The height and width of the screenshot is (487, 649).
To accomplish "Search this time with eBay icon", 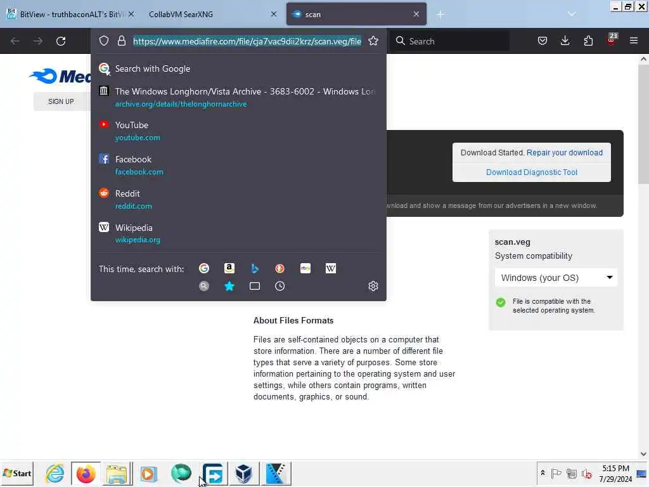I will point(305,268).
